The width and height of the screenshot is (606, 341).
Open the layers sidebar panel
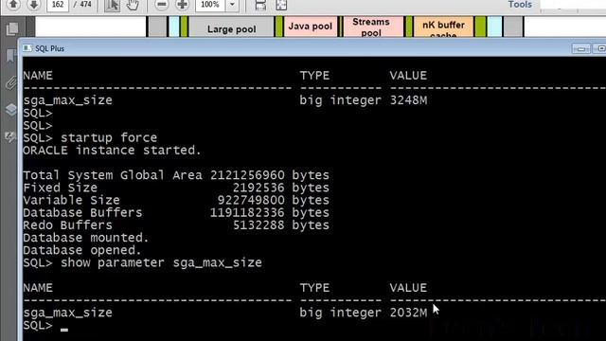10,110
